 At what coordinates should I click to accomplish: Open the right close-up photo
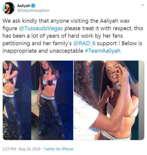(106, 100)
